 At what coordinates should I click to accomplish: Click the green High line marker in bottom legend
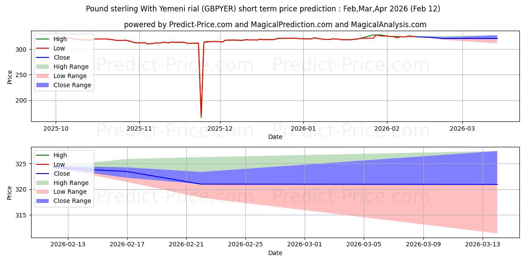pyautogui.click(x=43, y=155)
